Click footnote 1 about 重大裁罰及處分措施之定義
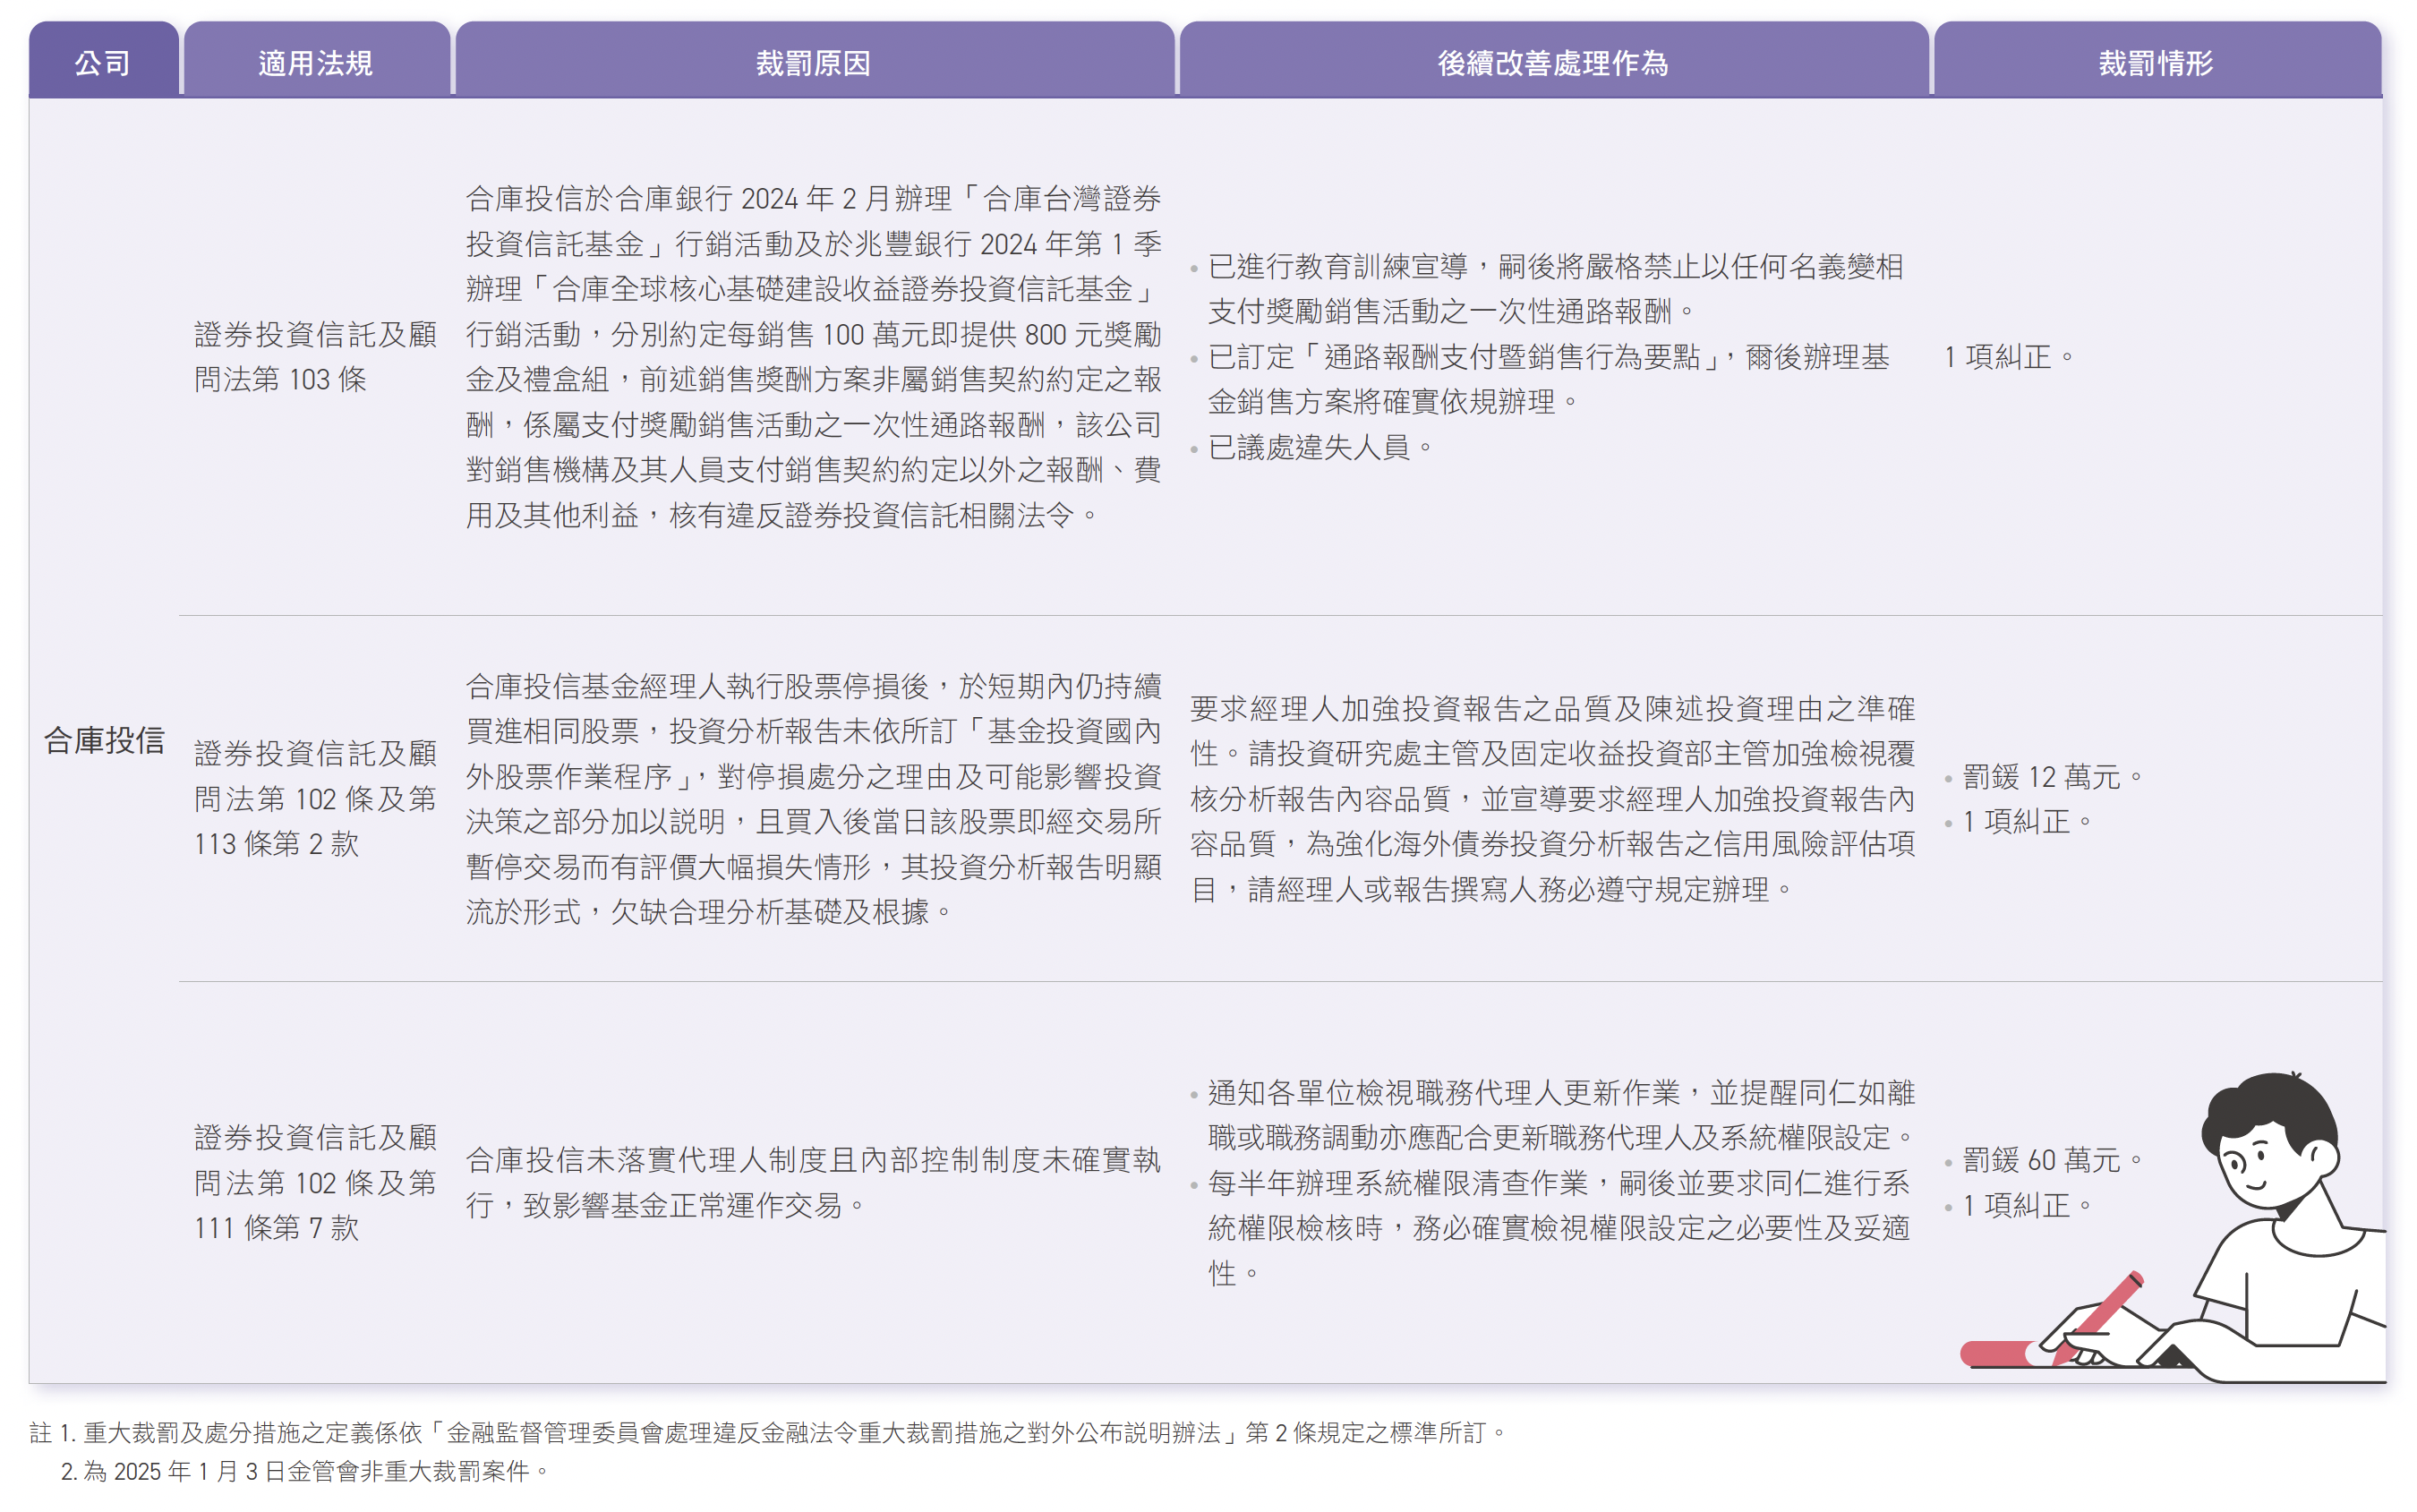This screenshot has width=2417, height=1512. click(768, 1432)
